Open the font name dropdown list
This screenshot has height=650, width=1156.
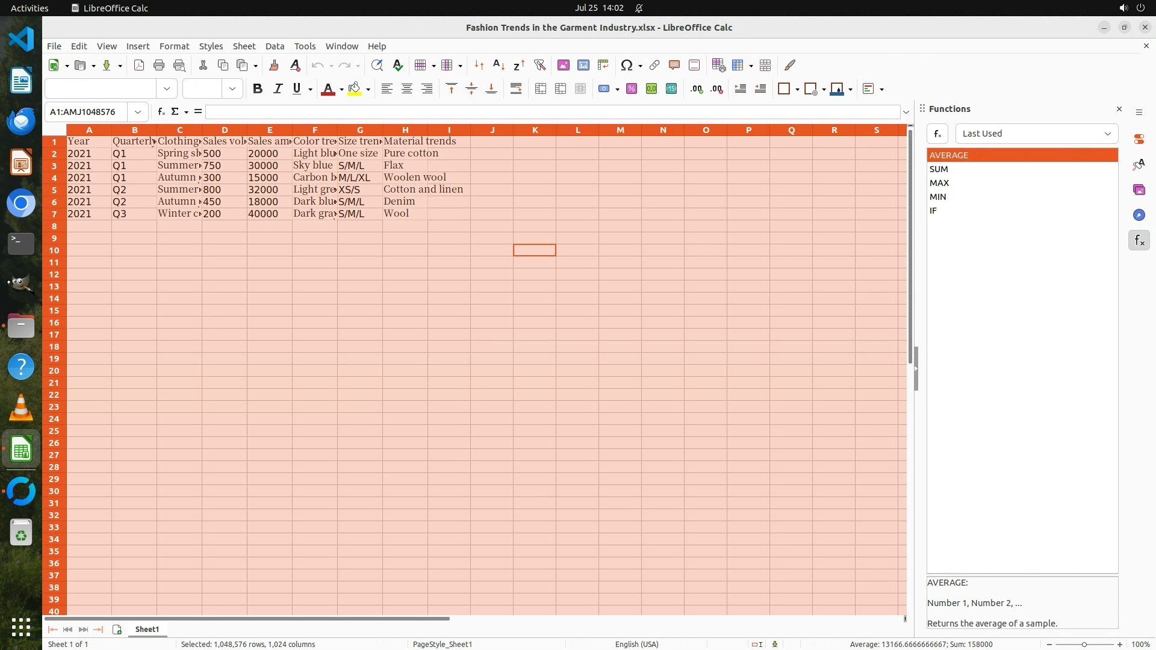167,89
